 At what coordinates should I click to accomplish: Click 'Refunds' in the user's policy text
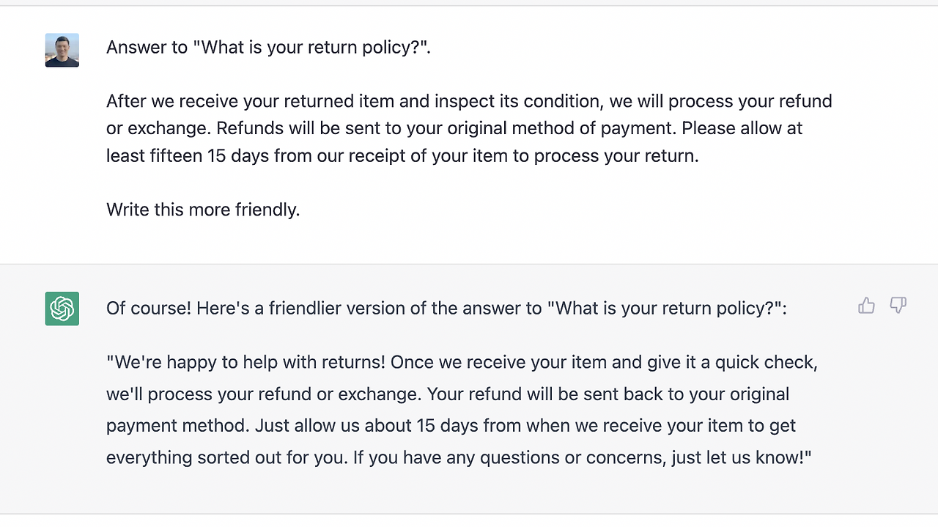[x=248, y=128]
